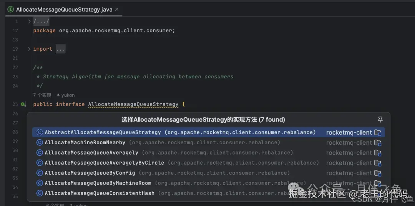
Task: Open the 7 个实现 inlay hint
Action: tap(42, 95)
